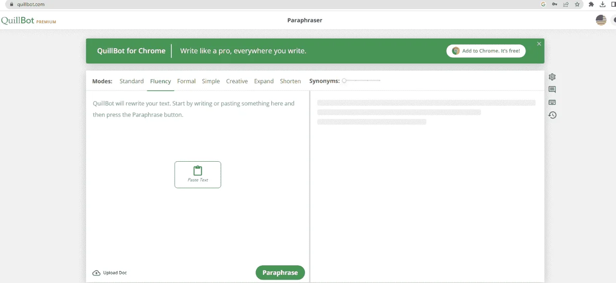Choose Expand mode
616x283 pixels.
(x=264, y=81)
